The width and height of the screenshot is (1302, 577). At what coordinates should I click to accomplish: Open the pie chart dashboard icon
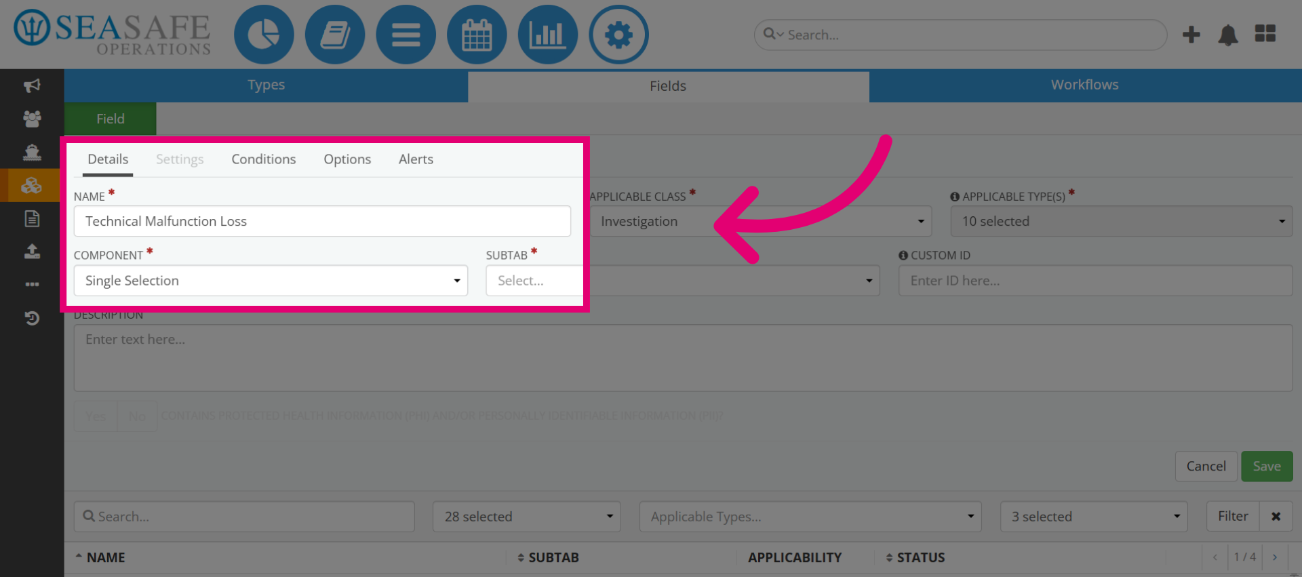tap(264, 35)
